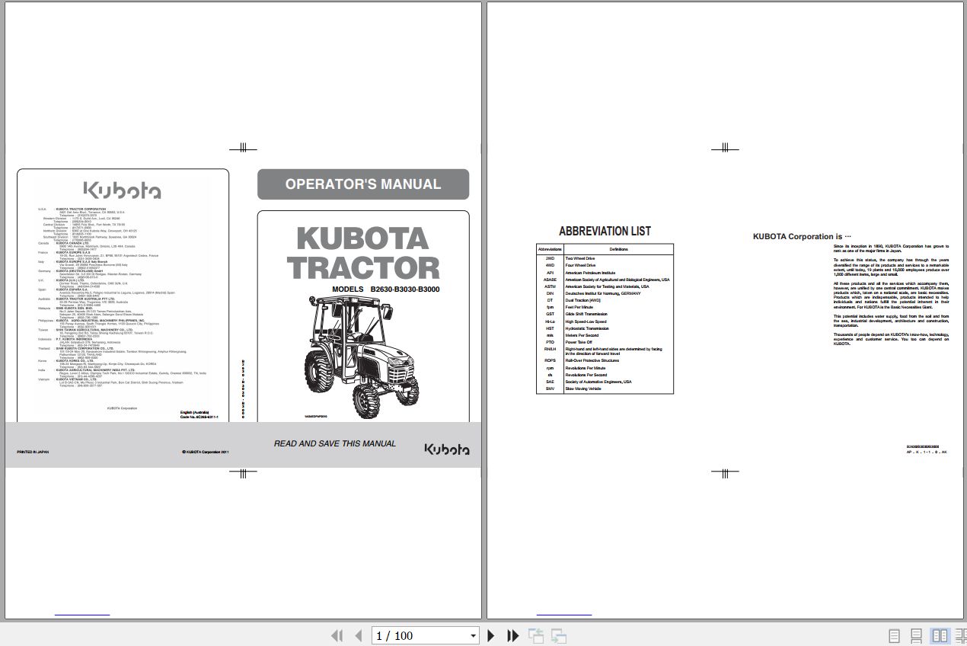Click the SMV Slow Moving Vehicle row

coord(605,389)
